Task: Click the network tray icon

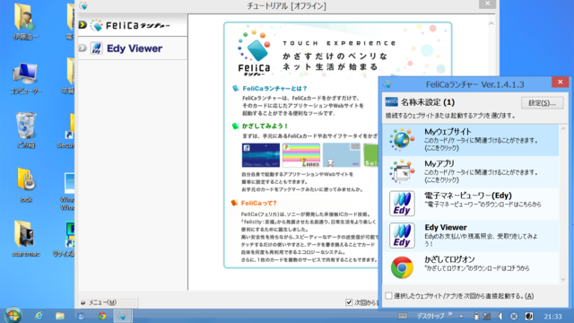Action: [x=487, y=316]
